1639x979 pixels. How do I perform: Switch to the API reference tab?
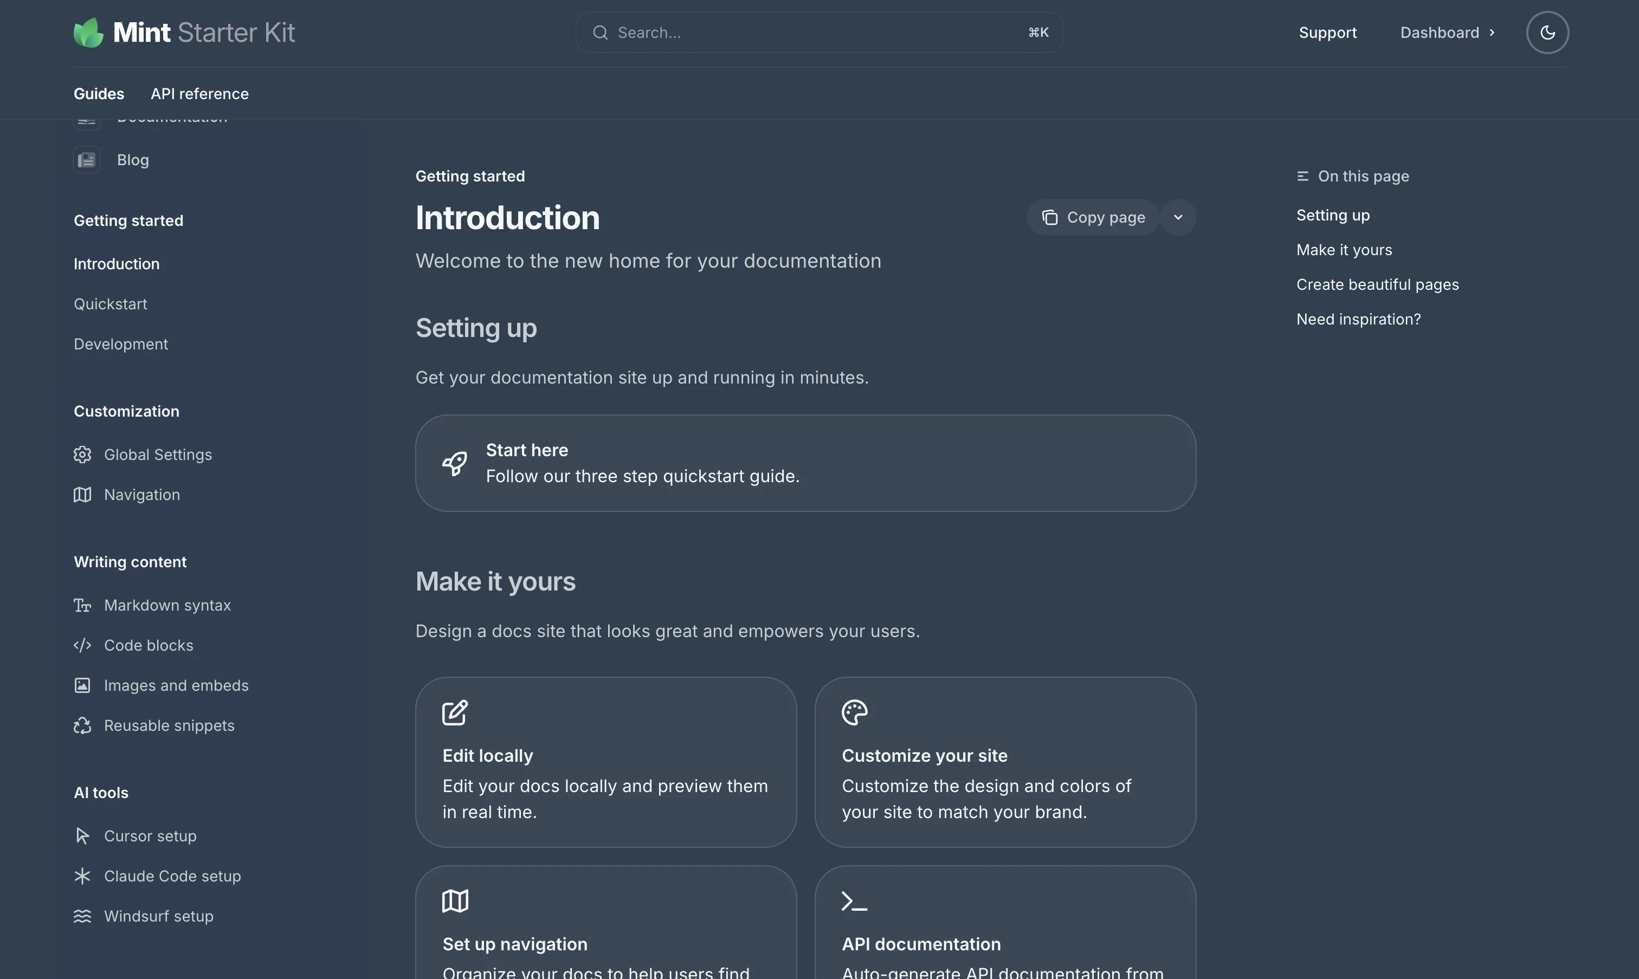coord(199,94)
